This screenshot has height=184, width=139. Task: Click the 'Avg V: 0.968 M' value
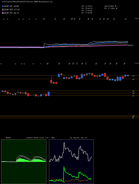[x=110, y=6]
